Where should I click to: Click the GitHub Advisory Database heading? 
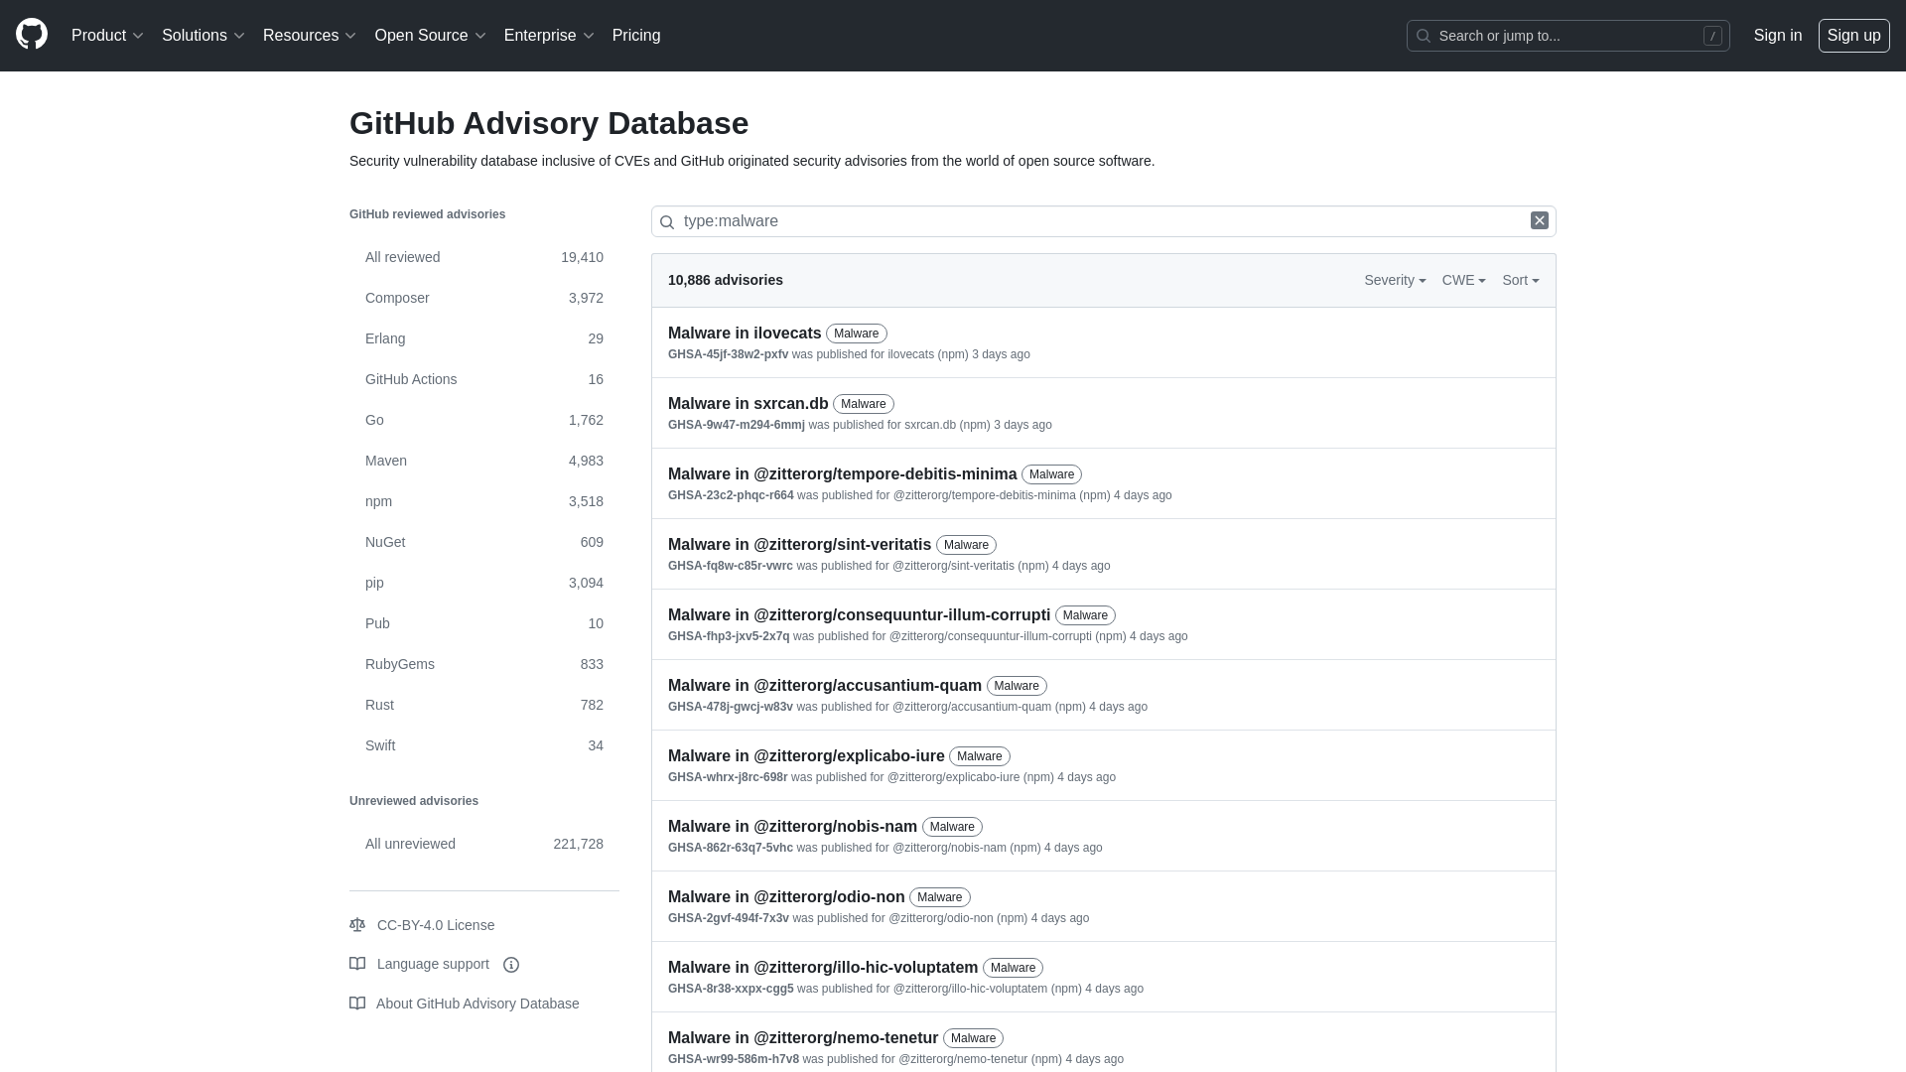[549, 123]
